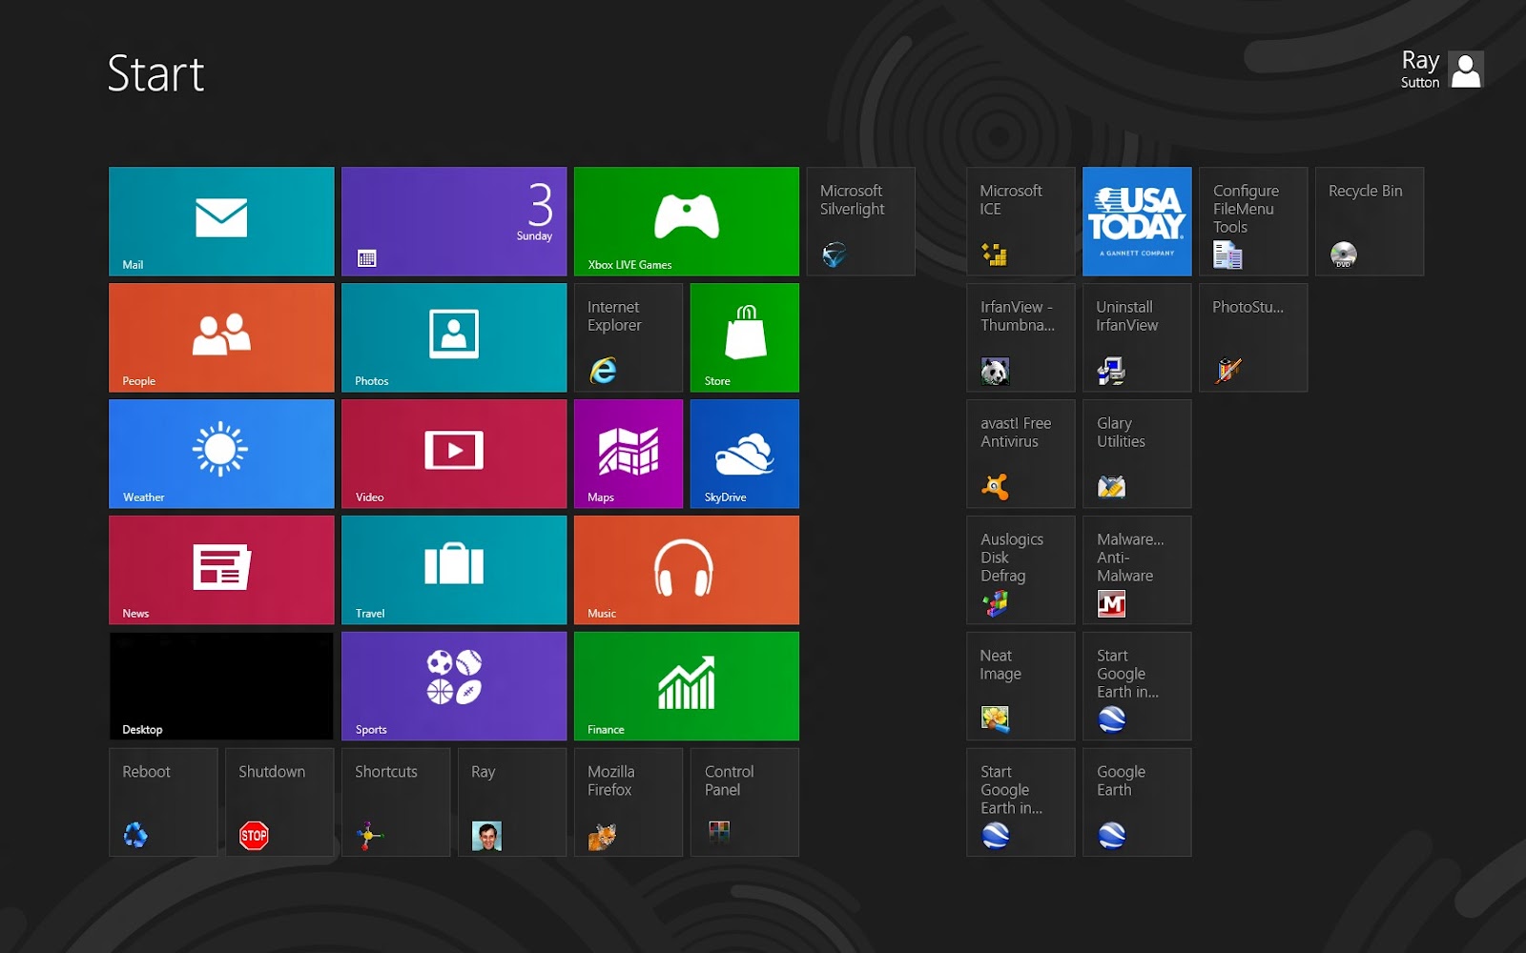Open Auslogics Disk Defrag tile
The width and height of the screenshot is (1526, 953).
pyautogui.click(x=1021, y=571)
